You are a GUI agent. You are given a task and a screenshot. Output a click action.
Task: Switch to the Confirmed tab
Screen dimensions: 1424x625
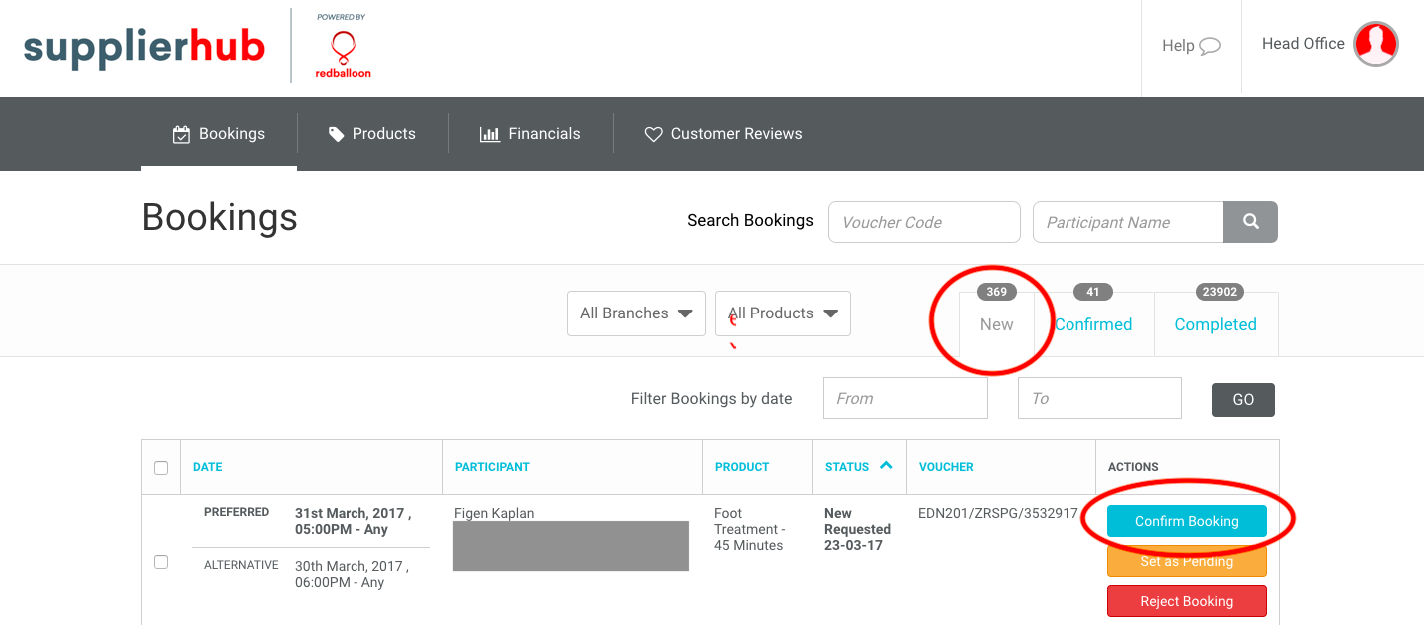1092,324
